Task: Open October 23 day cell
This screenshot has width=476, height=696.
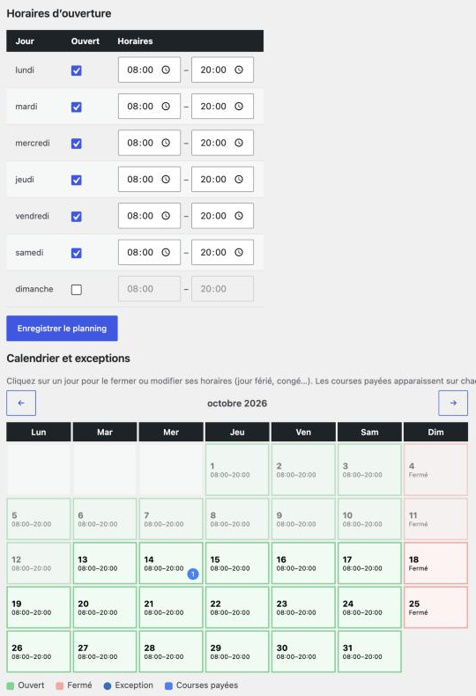Action: (x=303, y=607)
